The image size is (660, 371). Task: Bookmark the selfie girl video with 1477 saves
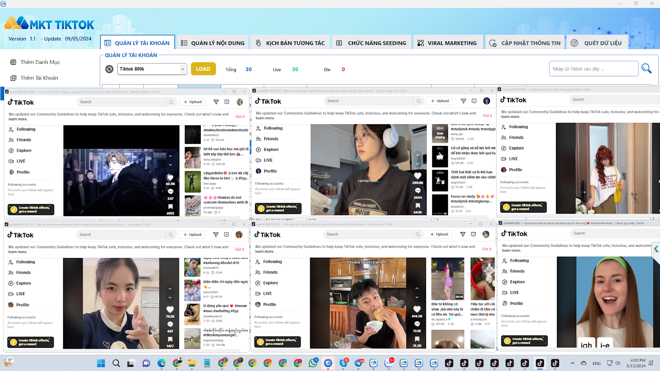point(170,339)
